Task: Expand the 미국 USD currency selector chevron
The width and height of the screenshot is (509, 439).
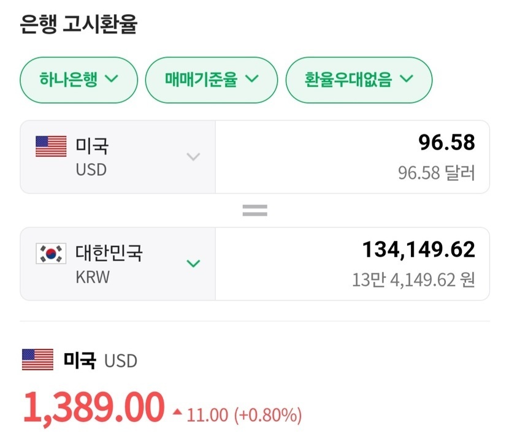Action: [x=193, y=157]
